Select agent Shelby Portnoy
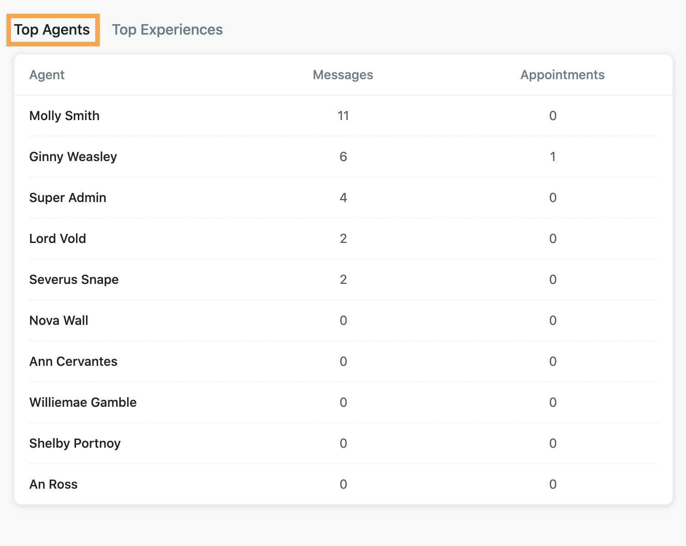Screen dimensions: 686x546 pos(75,443)
